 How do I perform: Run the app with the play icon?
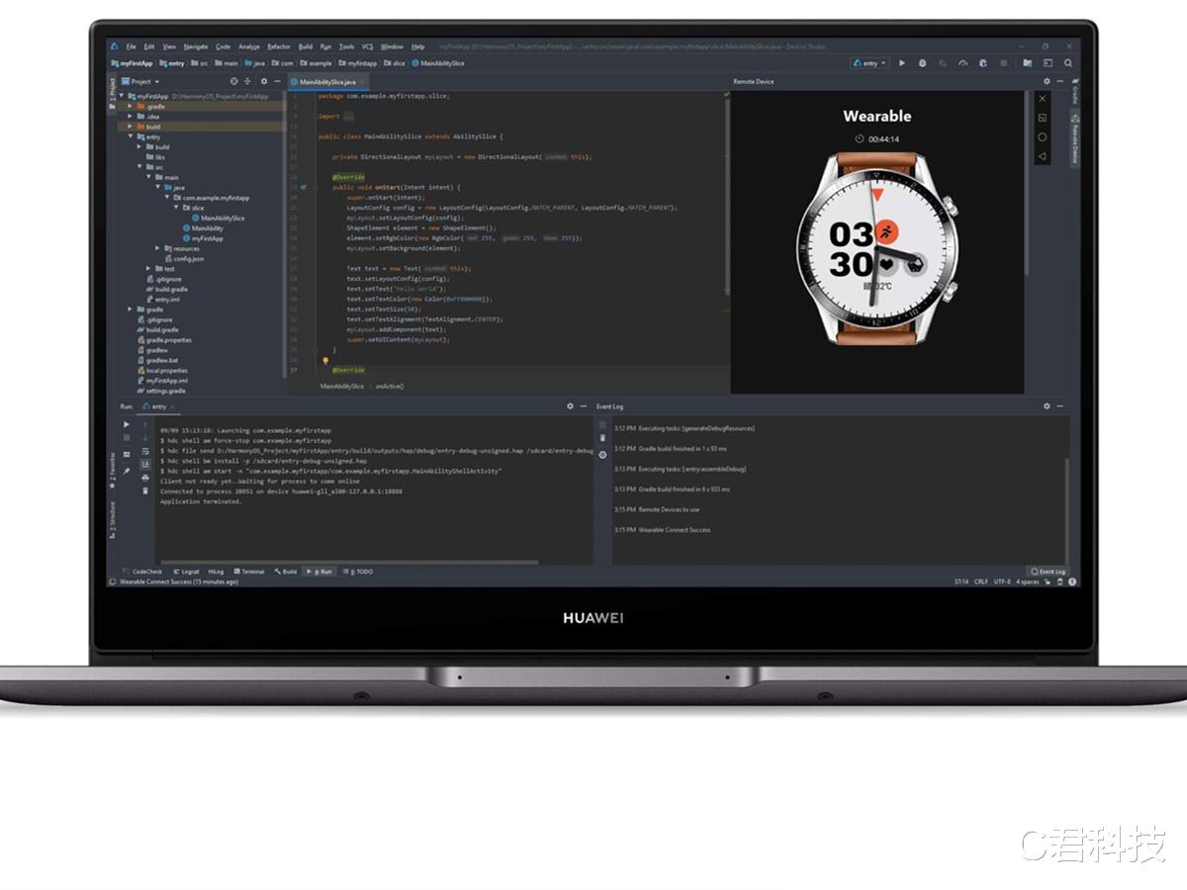coord(901,63)
